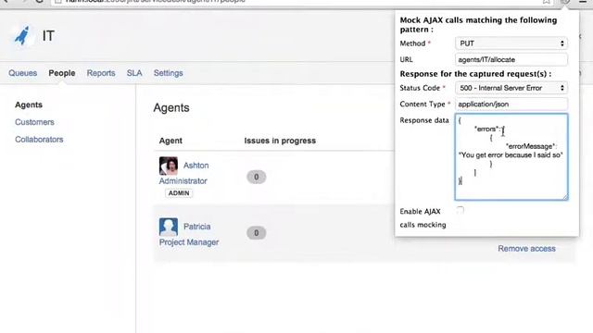Click the IT project title

tap(48, 36)
